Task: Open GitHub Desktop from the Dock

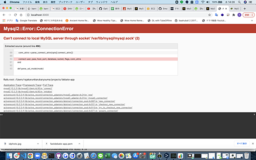Action: [59, 156]
